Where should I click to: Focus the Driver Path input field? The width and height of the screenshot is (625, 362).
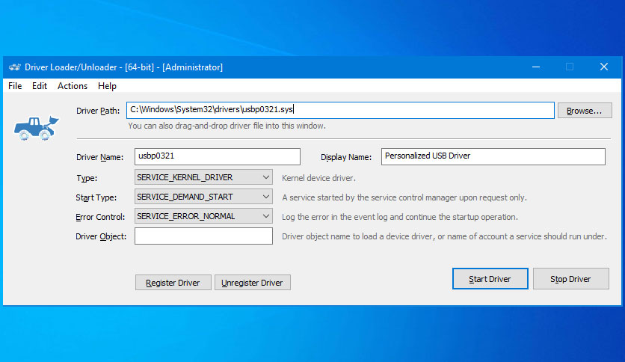point(340,110)
